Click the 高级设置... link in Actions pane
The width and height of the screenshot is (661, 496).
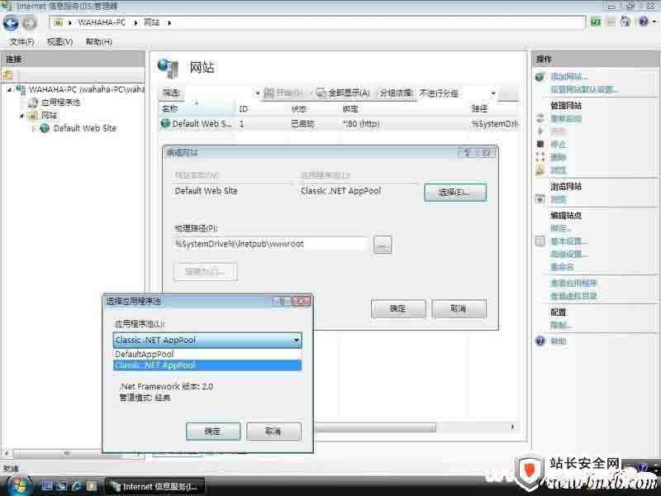(568, 254)
